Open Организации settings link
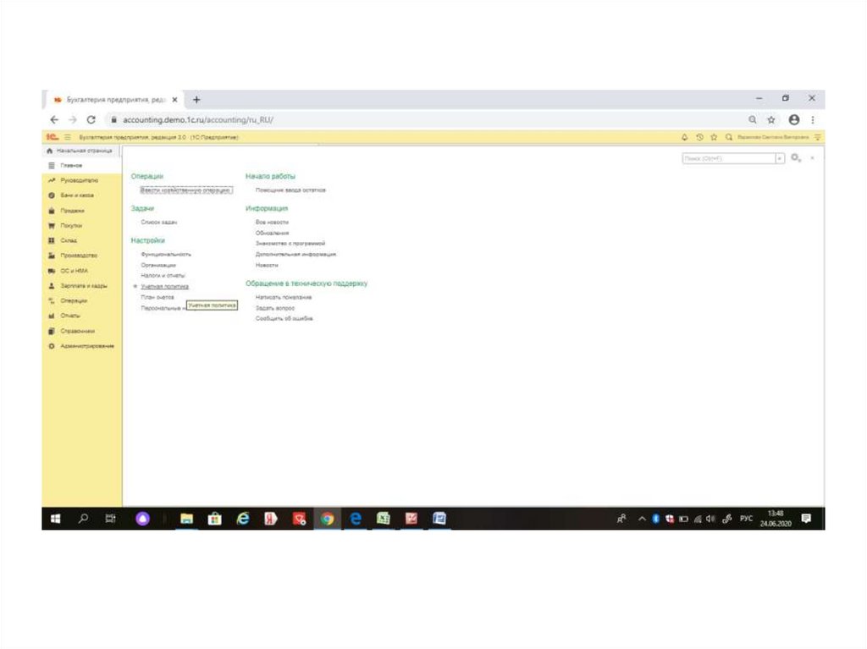The width and height of the screenshot is (867, 649). 158,266
